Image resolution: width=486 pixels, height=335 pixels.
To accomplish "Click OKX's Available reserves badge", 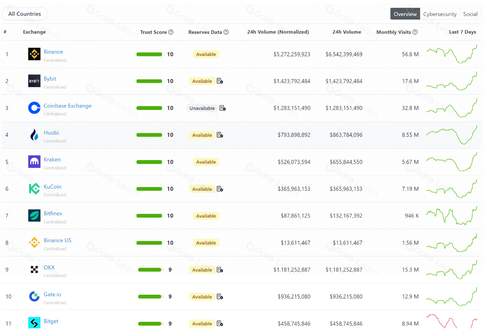I will 202,270.
